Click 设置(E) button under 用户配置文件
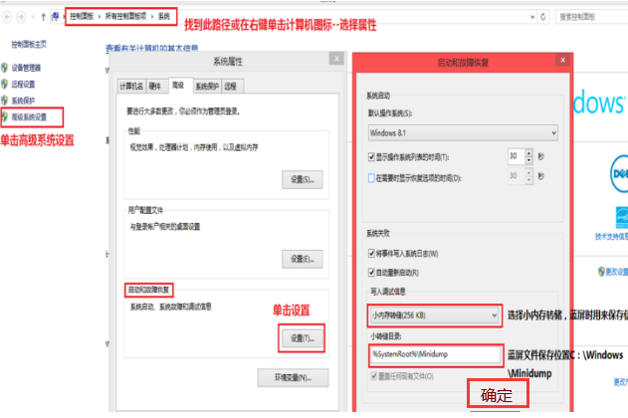This screenshot has width=628, height=418. (303, 259)
